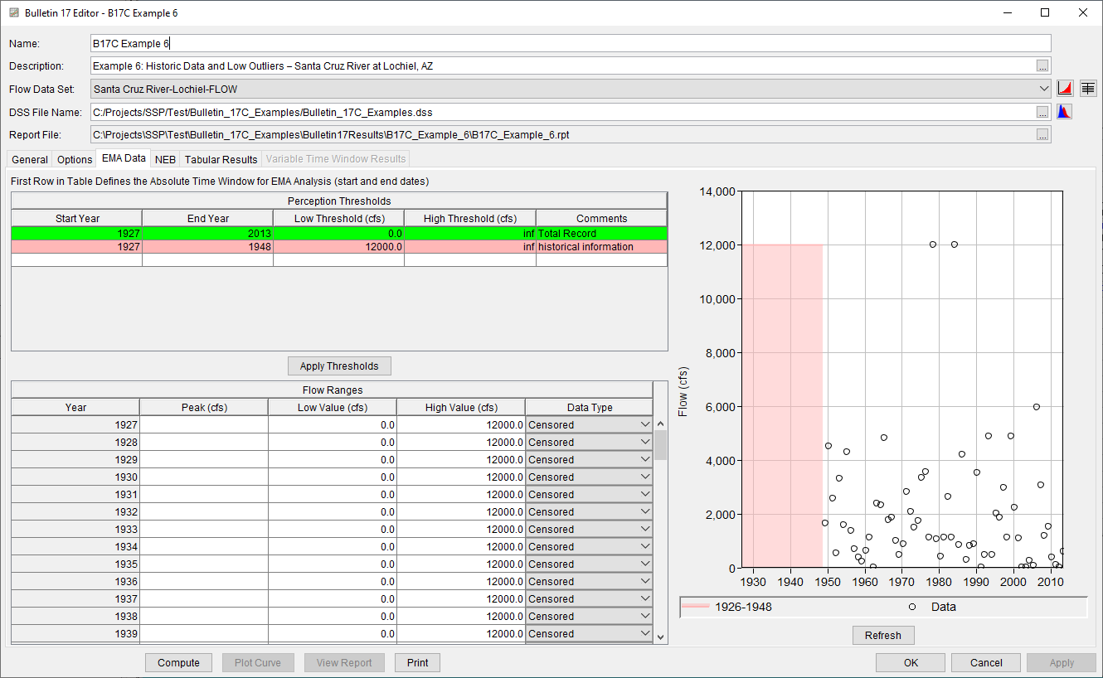Click Low Value cell for year 1935

pos(333,564)
